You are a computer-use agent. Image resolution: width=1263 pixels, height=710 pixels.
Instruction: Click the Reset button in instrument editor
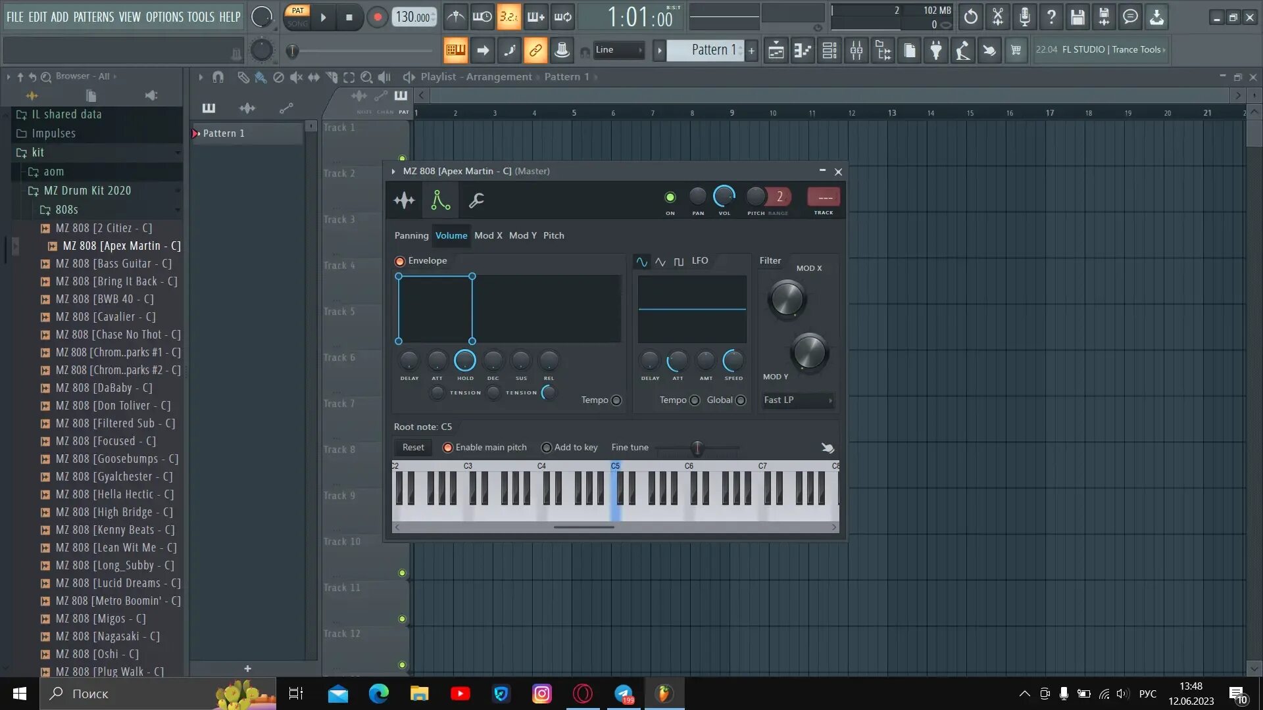tap(414, 447)
